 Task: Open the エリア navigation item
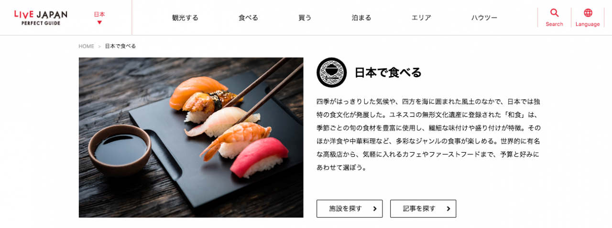pos(421,18)
